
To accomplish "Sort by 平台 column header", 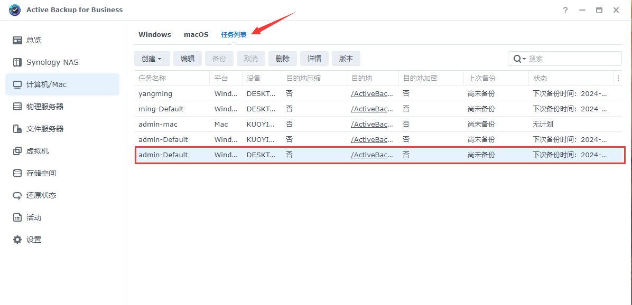I will [226, 78].
